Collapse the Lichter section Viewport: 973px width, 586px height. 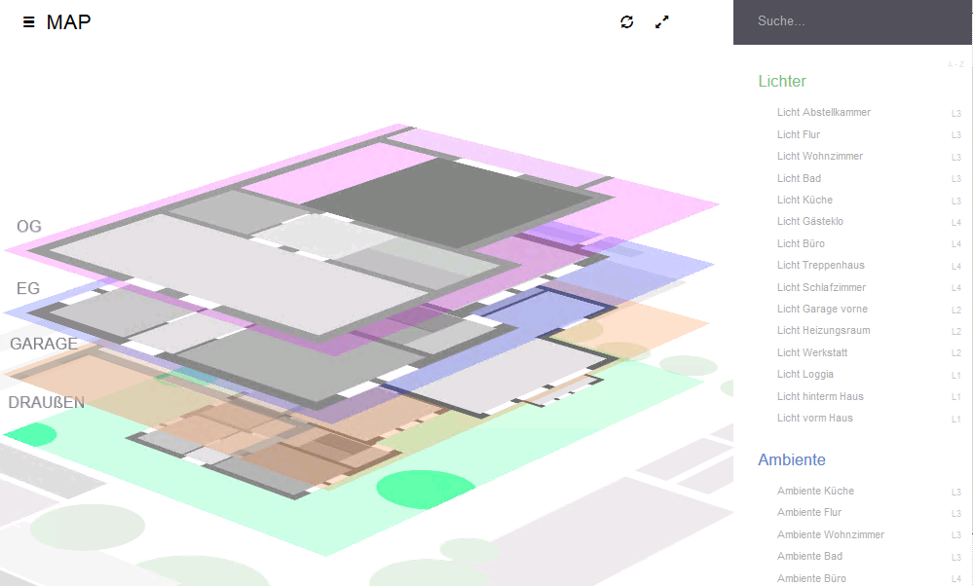[781, 82]
